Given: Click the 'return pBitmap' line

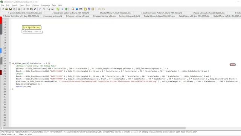Looking at the screenshot, I should 23,87.
